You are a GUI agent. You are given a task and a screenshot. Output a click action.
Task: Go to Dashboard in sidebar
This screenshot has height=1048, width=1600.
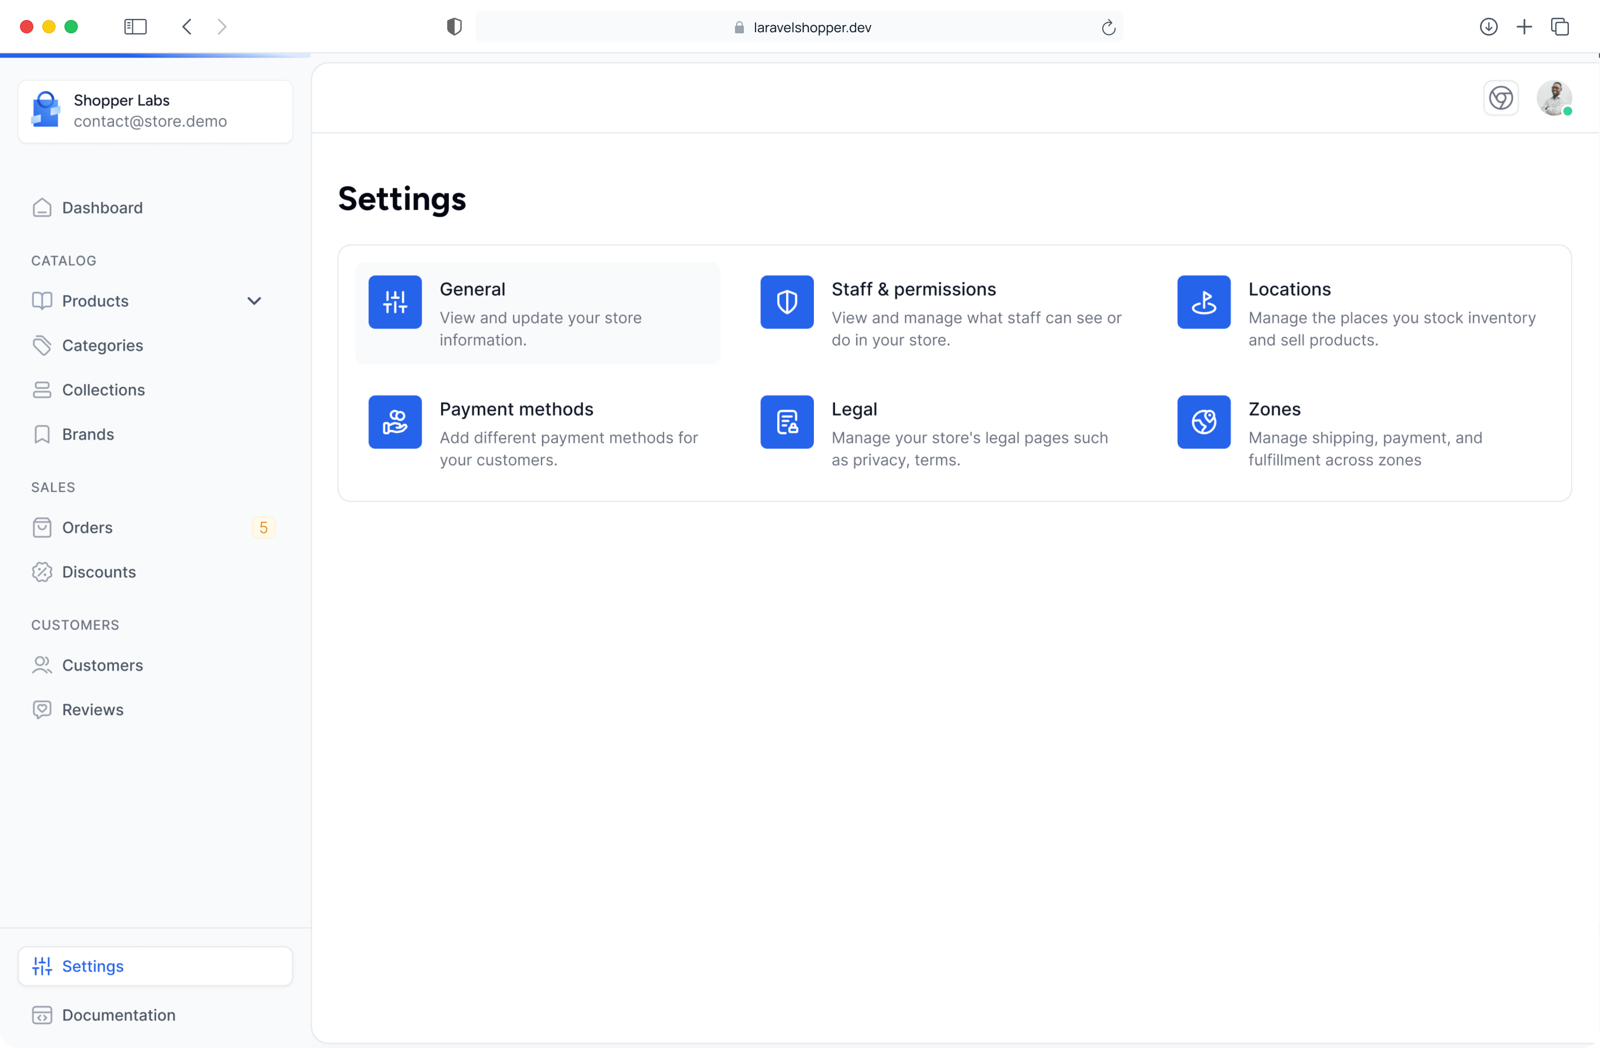click(x=102, y=208)
